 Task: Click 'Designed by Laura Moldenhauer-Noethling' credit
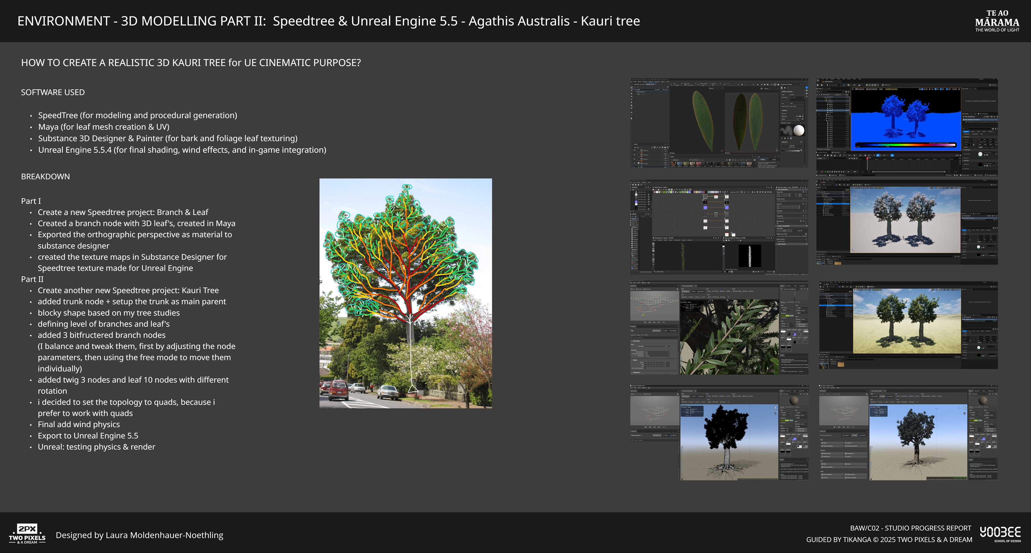coord(140,535)
